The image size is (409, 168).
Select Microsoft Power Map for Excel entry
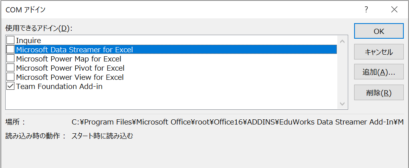click(69, 59)
